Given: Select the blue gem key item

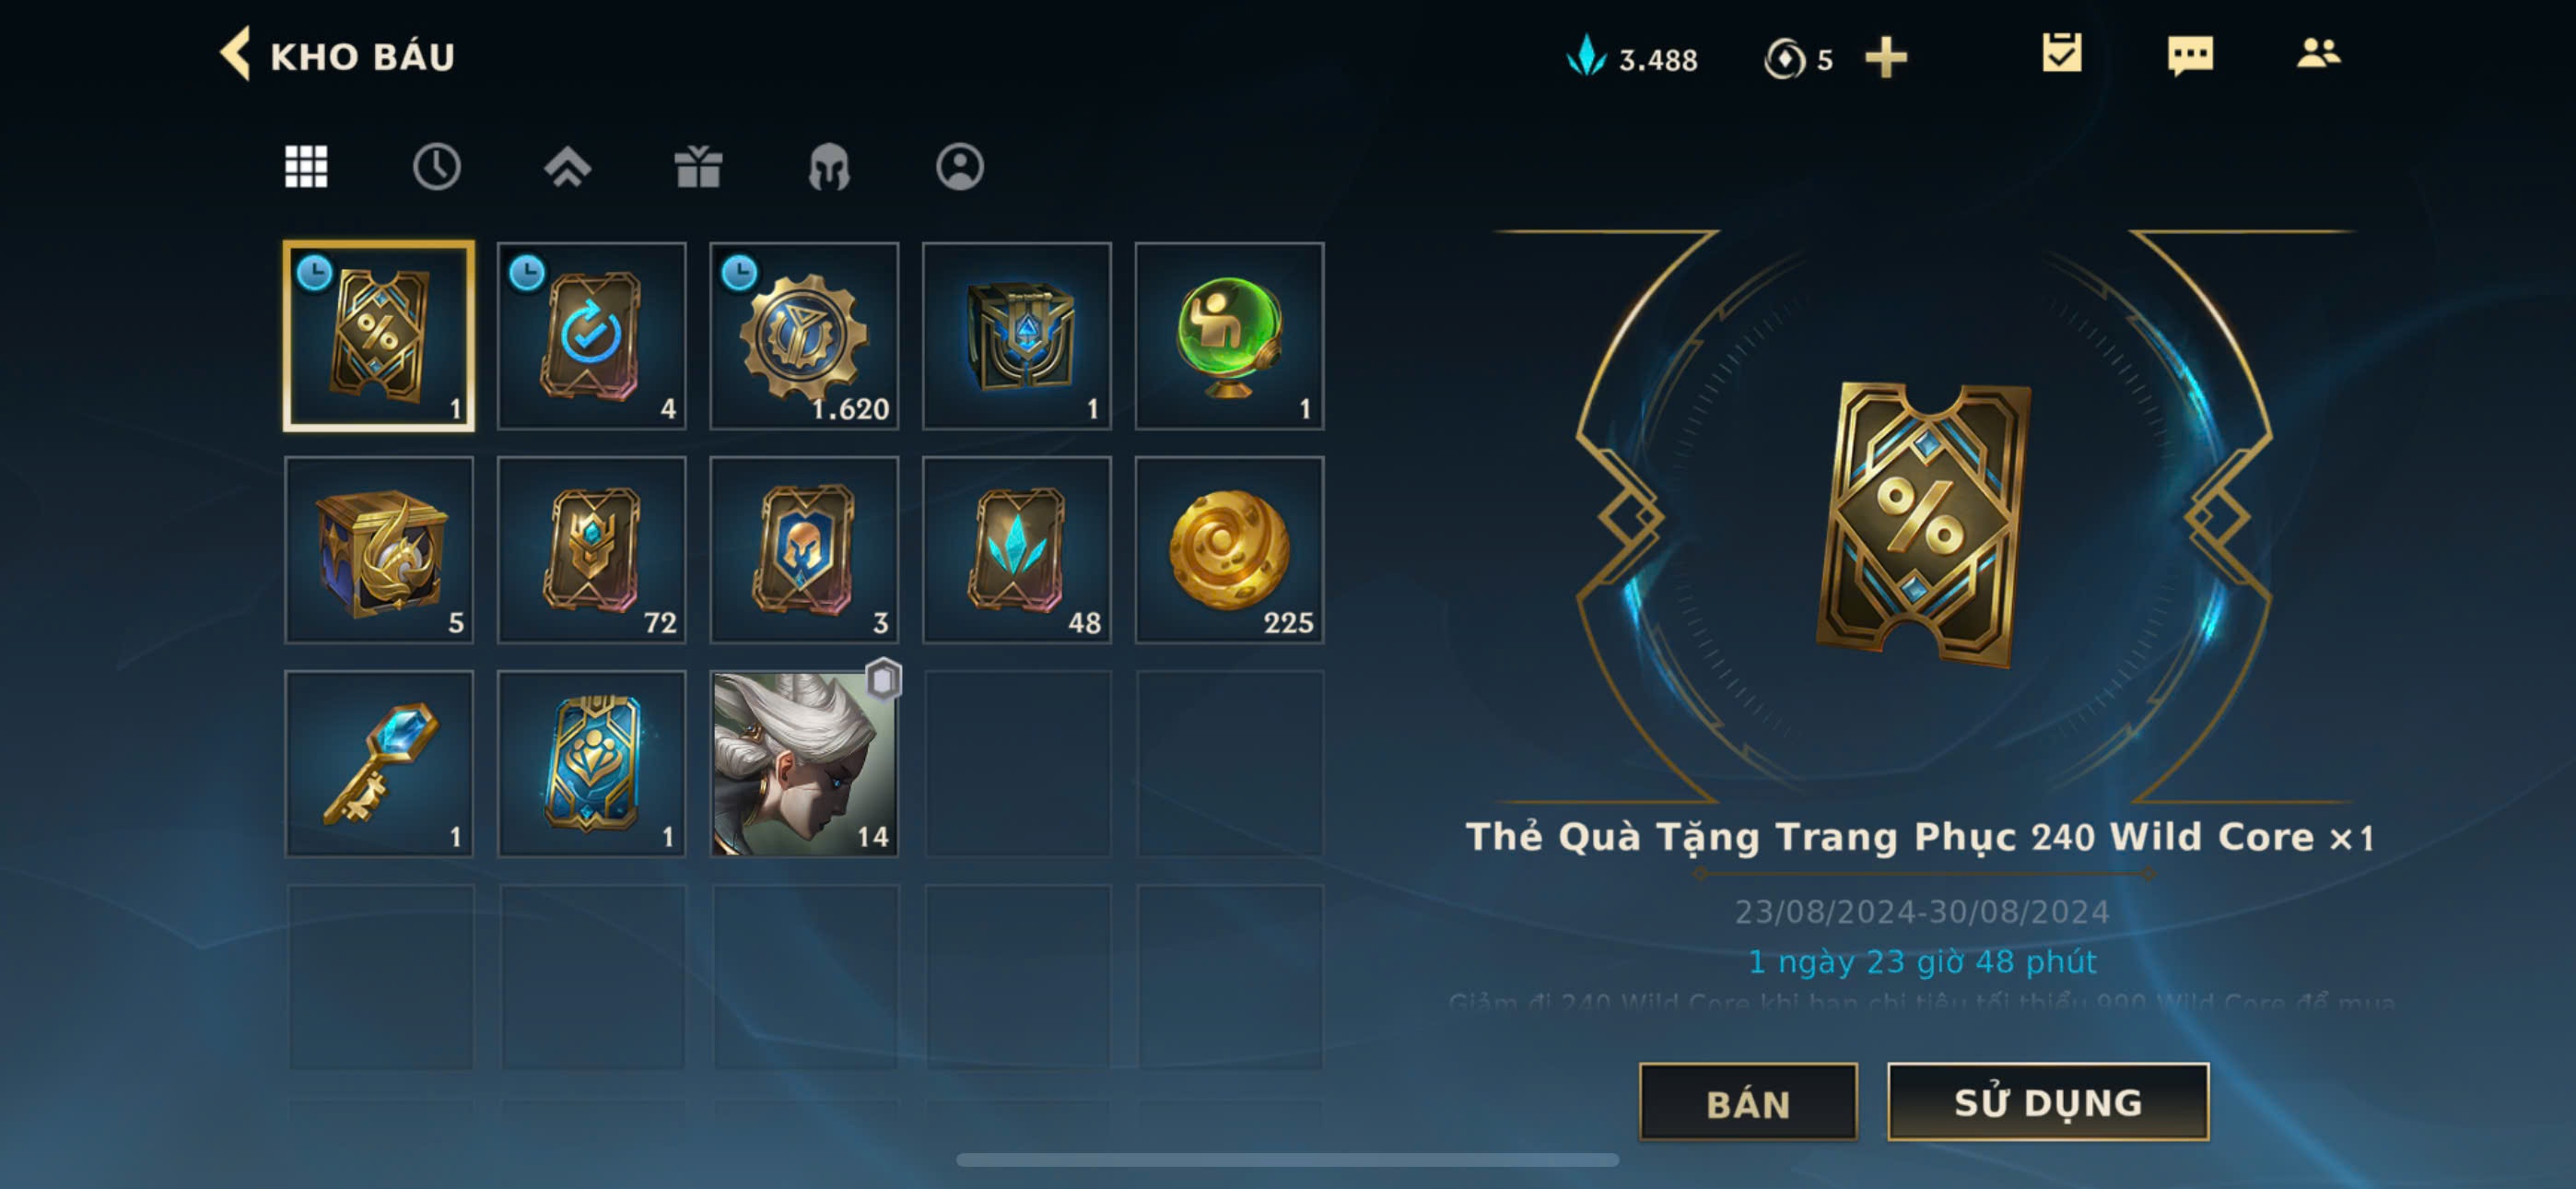Looking at the screenshot, I should point(379,764).
